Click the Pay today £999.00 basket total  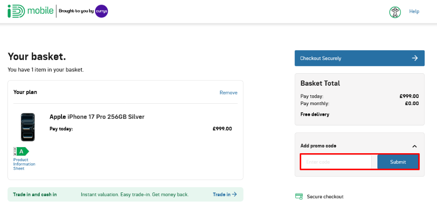[409, 96]
